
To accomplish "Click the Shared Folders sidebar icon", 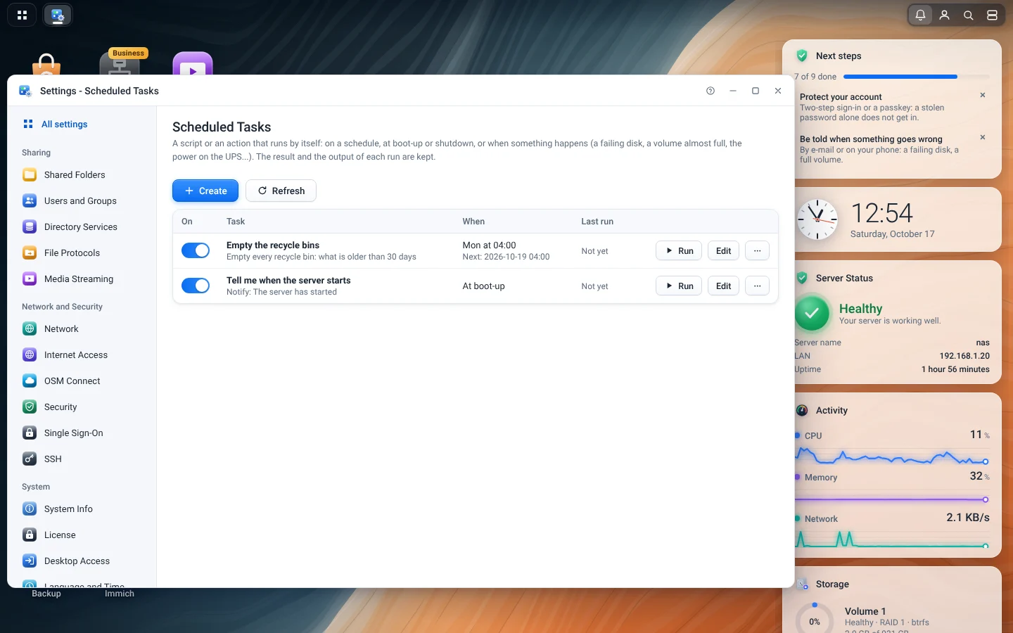I will click(30, 174).
